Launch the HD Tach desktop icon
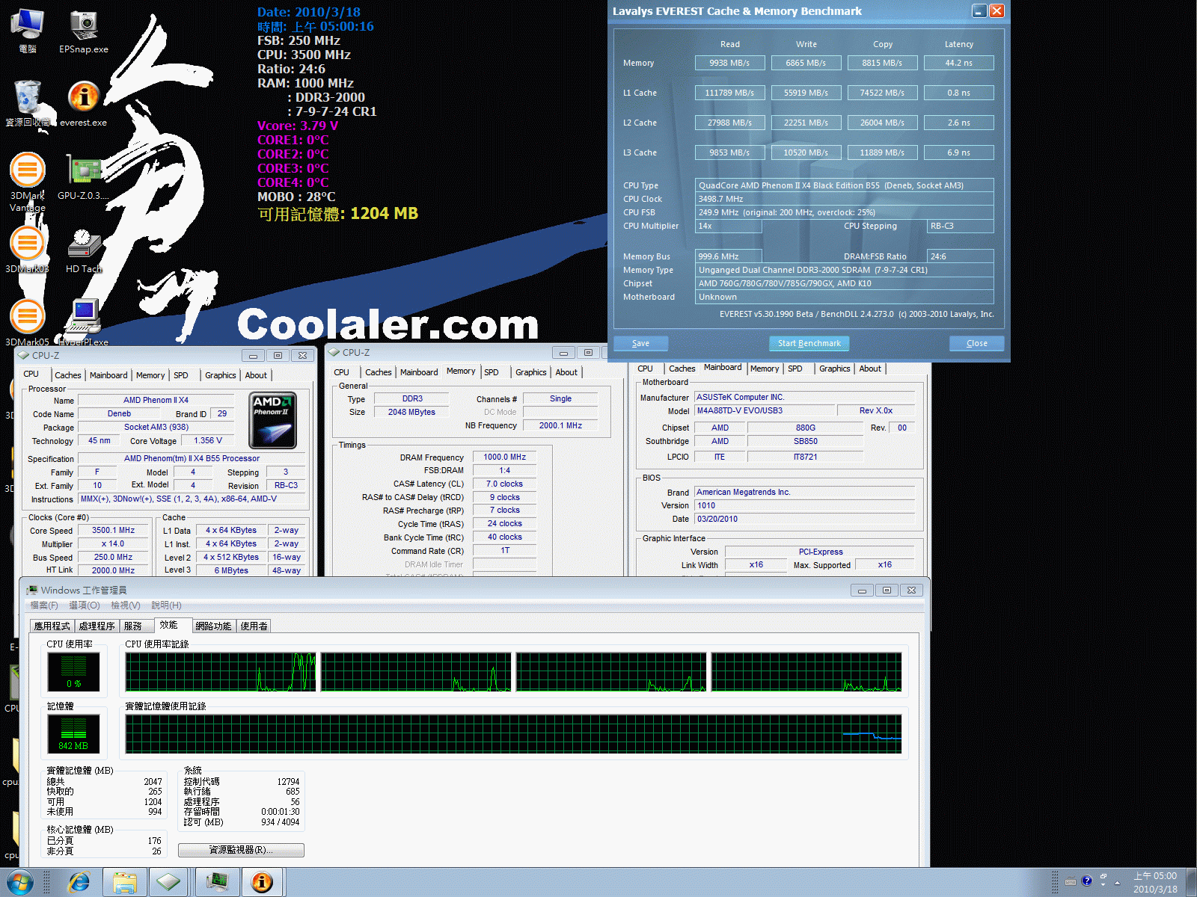This screenshot has height=897, width=1197. [x=84, y=250]
